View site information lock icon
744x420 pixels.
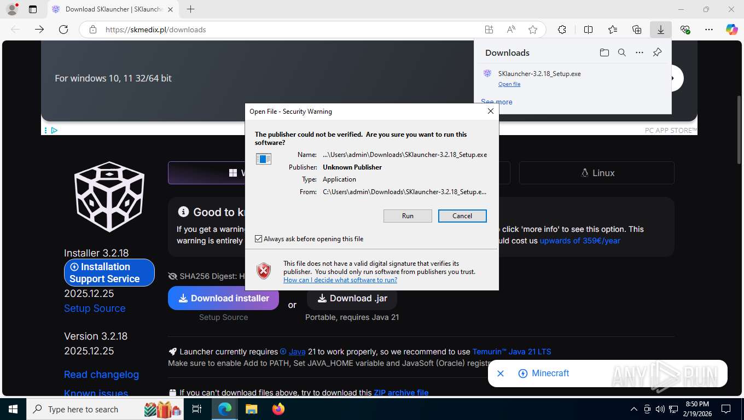pos(93,30)
